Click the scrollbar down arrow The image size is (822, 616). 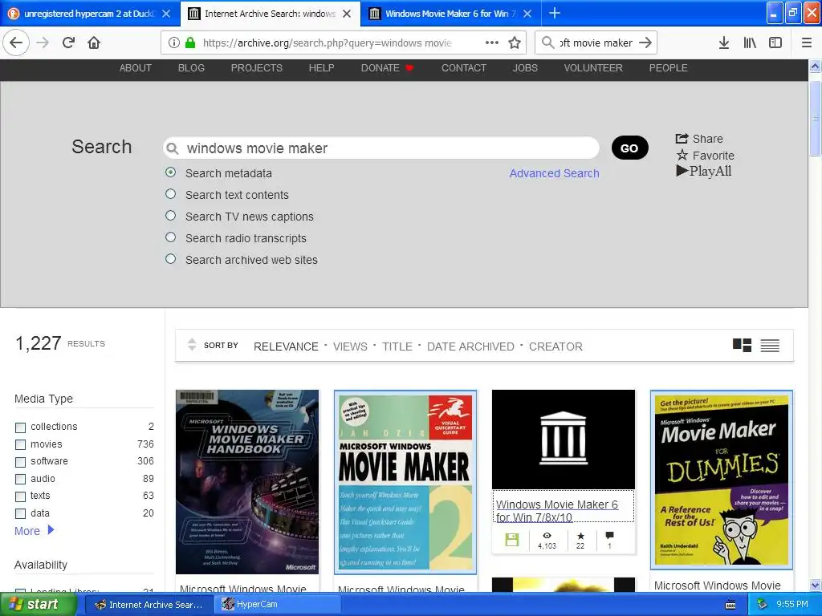[x=816, y=585]
